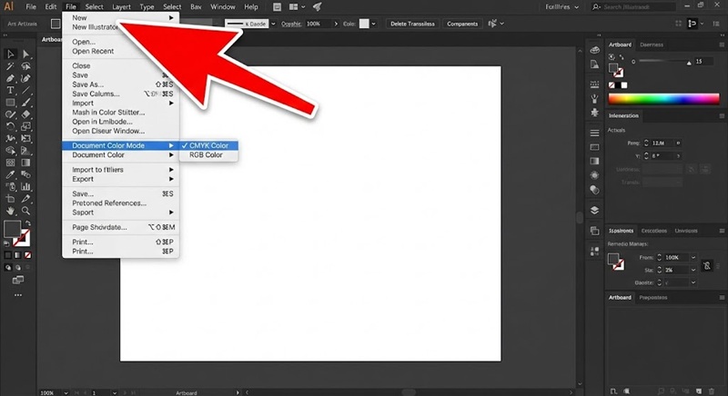Select the Pen tool
The width and height of the screenshot is (728, 396).
(11, 79)
